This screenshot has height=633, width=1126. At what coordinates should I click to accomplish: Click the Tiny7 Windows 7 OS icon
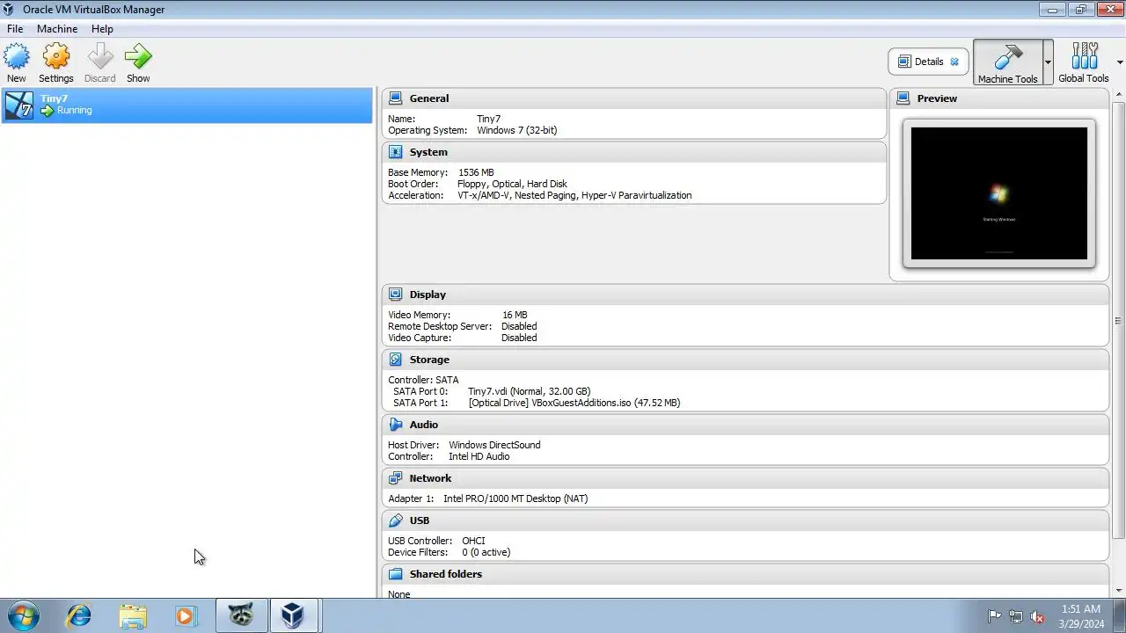[x=19, y=105]
